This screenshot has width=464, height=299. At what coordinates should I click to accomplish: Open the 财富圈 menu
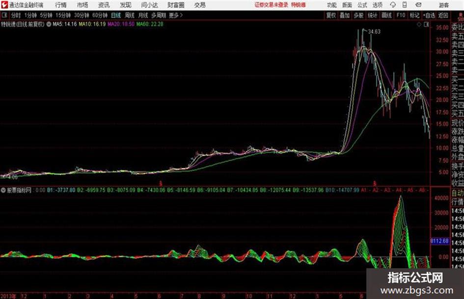(176, 5)
